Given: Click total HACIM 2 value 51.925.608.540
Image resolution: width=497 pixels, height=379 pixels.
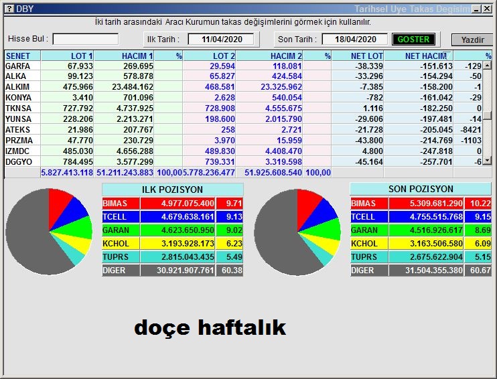Looking at the screenshot, I should point(273,173).
